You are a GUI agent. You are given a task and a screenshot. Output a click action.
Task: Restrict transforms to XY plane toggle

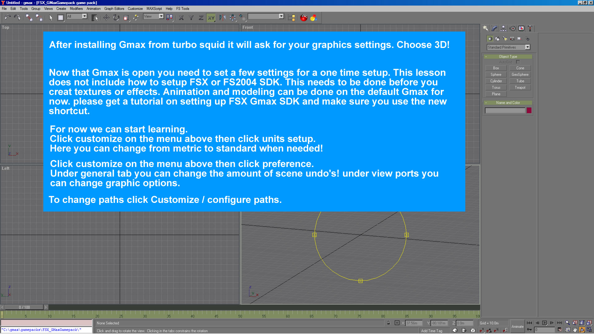click(x=211, y=18)
